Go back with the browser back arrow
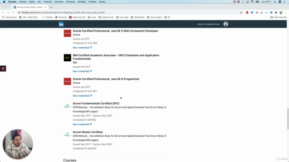The width and height of the screenshot is (289, 162). pyautogui.click(x=3, y=13)
